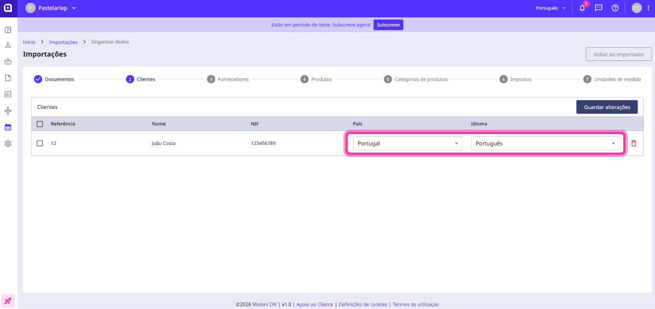Tick the select-all checkbox in table header
The width and height of the screenshot is (655, 309).
pos(40,124)
